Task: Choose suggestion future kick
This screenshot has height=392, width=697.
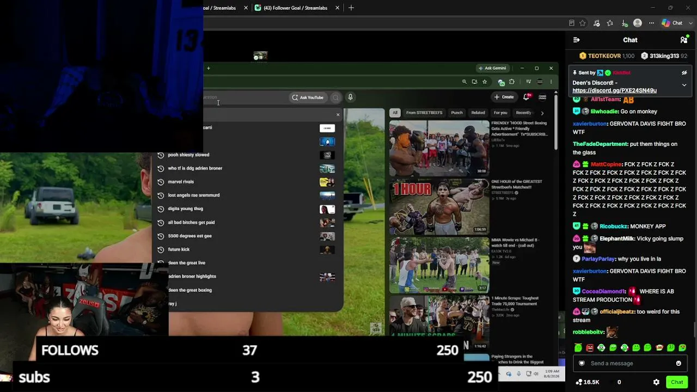Action: click(247, 249)
